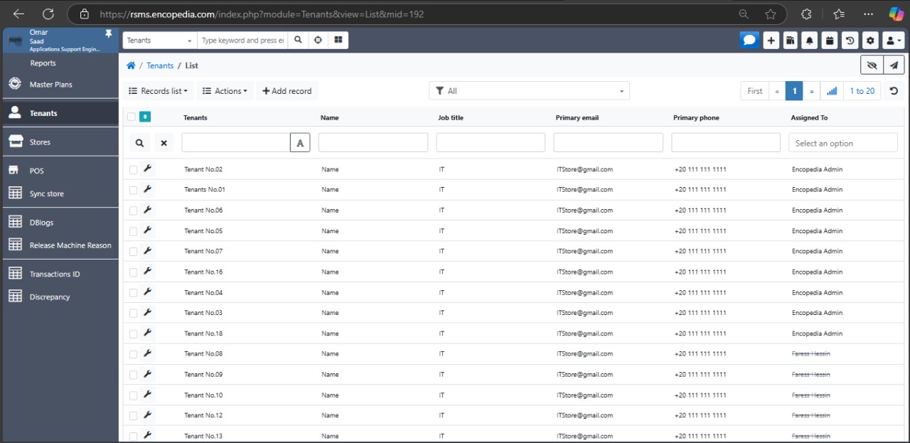This screenshot has width=910, height=443.
Task: Open the chat speech-bubble icon
Action: [749, 41]
